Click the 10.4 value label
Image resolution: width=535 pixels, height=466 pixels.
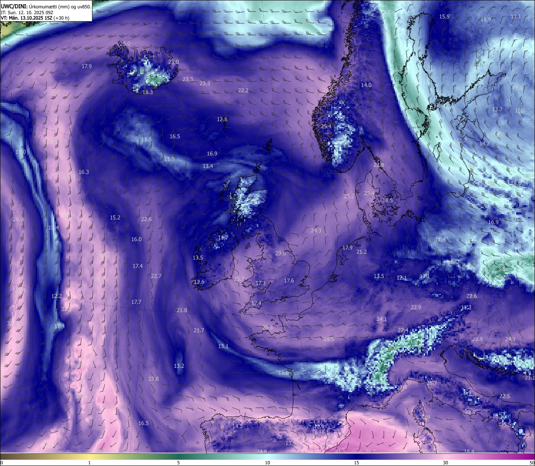point(53,227)
